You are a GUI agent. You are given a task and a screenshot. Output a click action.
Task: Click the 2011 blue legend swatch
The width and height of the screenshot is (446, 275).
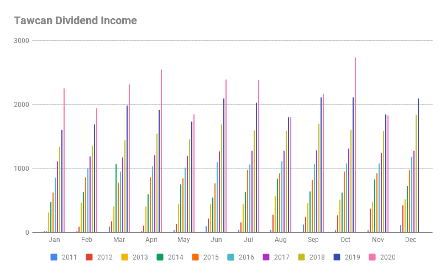click(54, 257)
